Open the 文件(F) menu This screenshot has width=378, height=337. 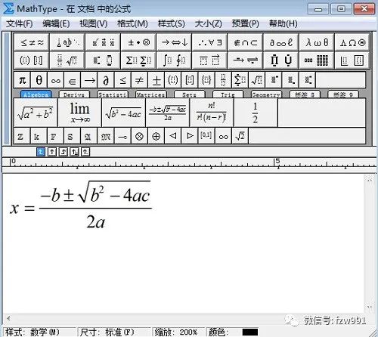pyautogui.click(x=20, y=24)
